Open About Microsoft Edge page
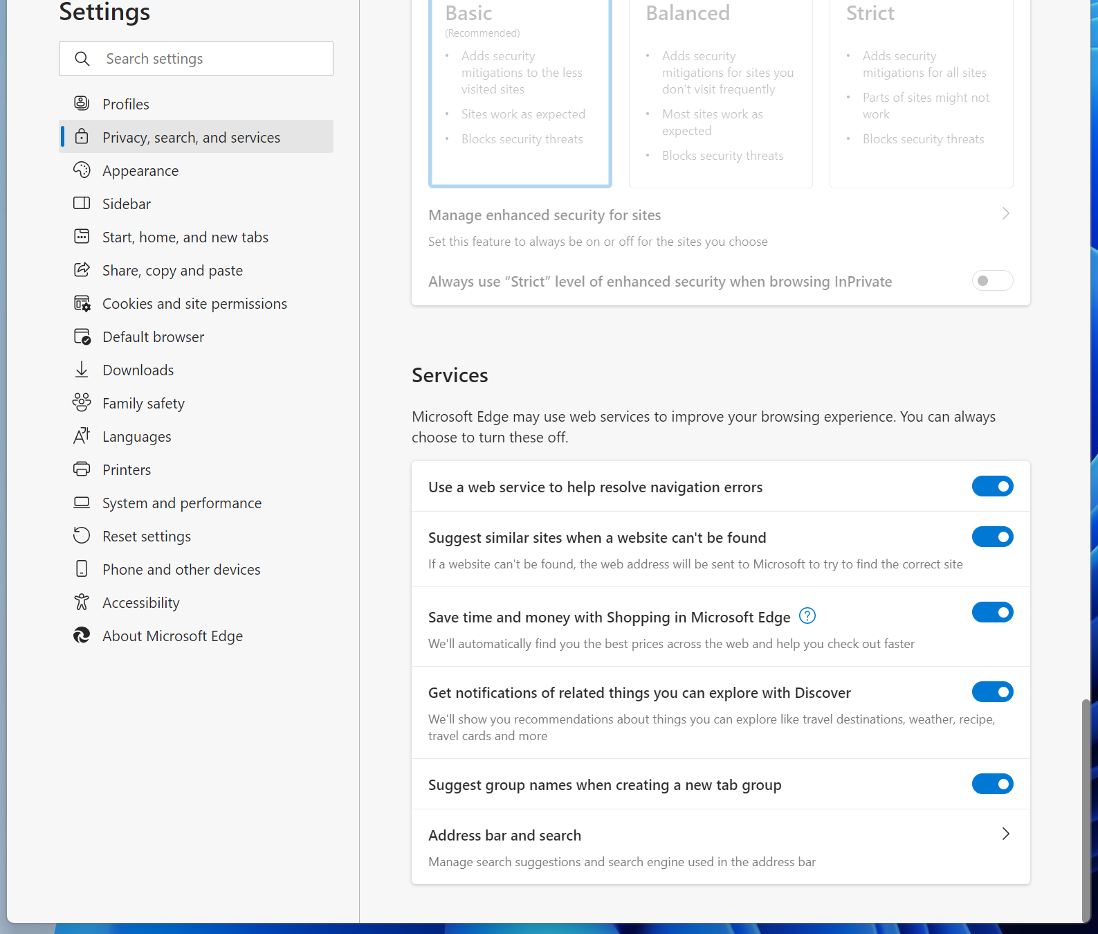Screen dimensions: 1098x934 click(196, 636)
